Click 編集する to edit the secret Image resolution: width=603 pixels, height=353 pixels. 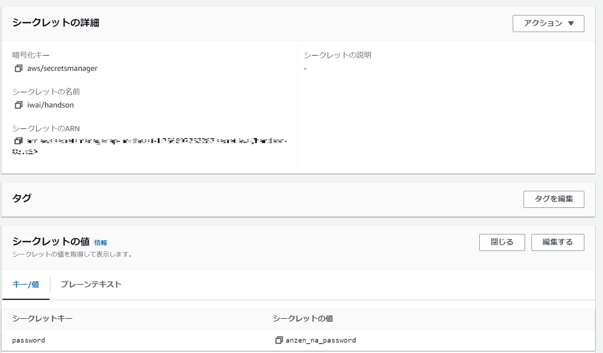pos(557,242)
